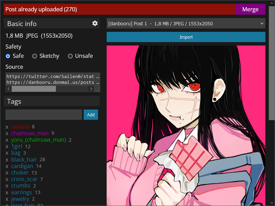Click source box scroll left arrow
The image size is (275, 206).
coord(9,89)
